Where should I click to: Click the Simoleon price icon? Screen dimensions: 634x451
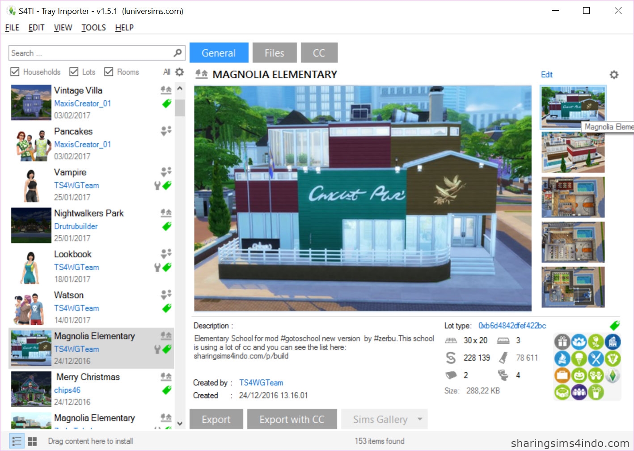(x=451, y=357)
